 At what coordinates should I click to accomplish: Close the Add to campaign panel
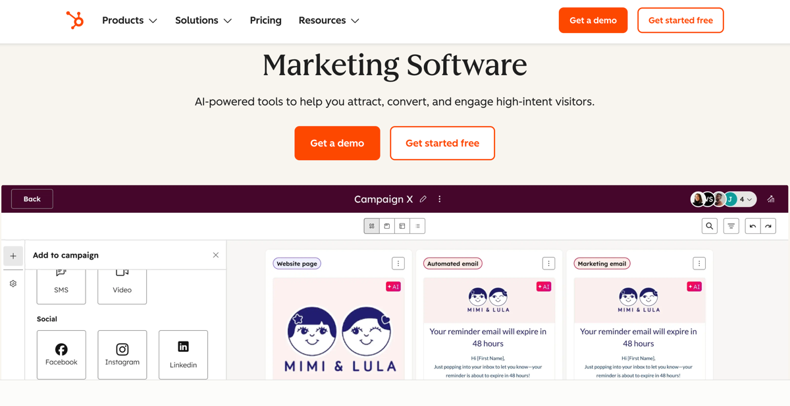215,254
